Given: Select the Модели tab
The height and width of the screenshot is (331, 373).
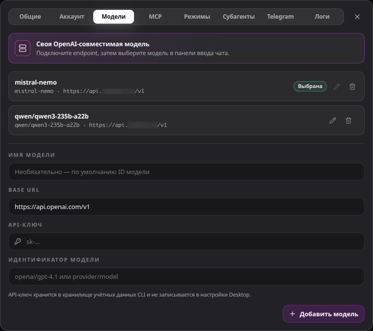Looking at the screenshot, I should [113, 17].
